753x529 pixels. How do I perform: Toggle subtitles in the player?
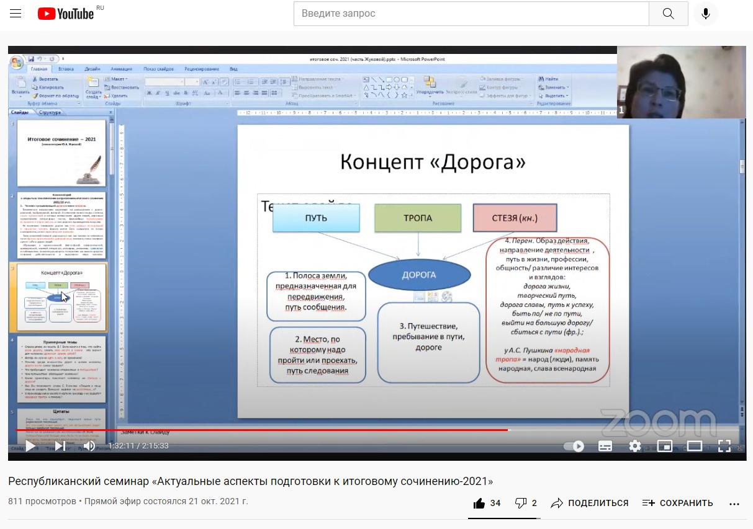(x=605, y=446)
